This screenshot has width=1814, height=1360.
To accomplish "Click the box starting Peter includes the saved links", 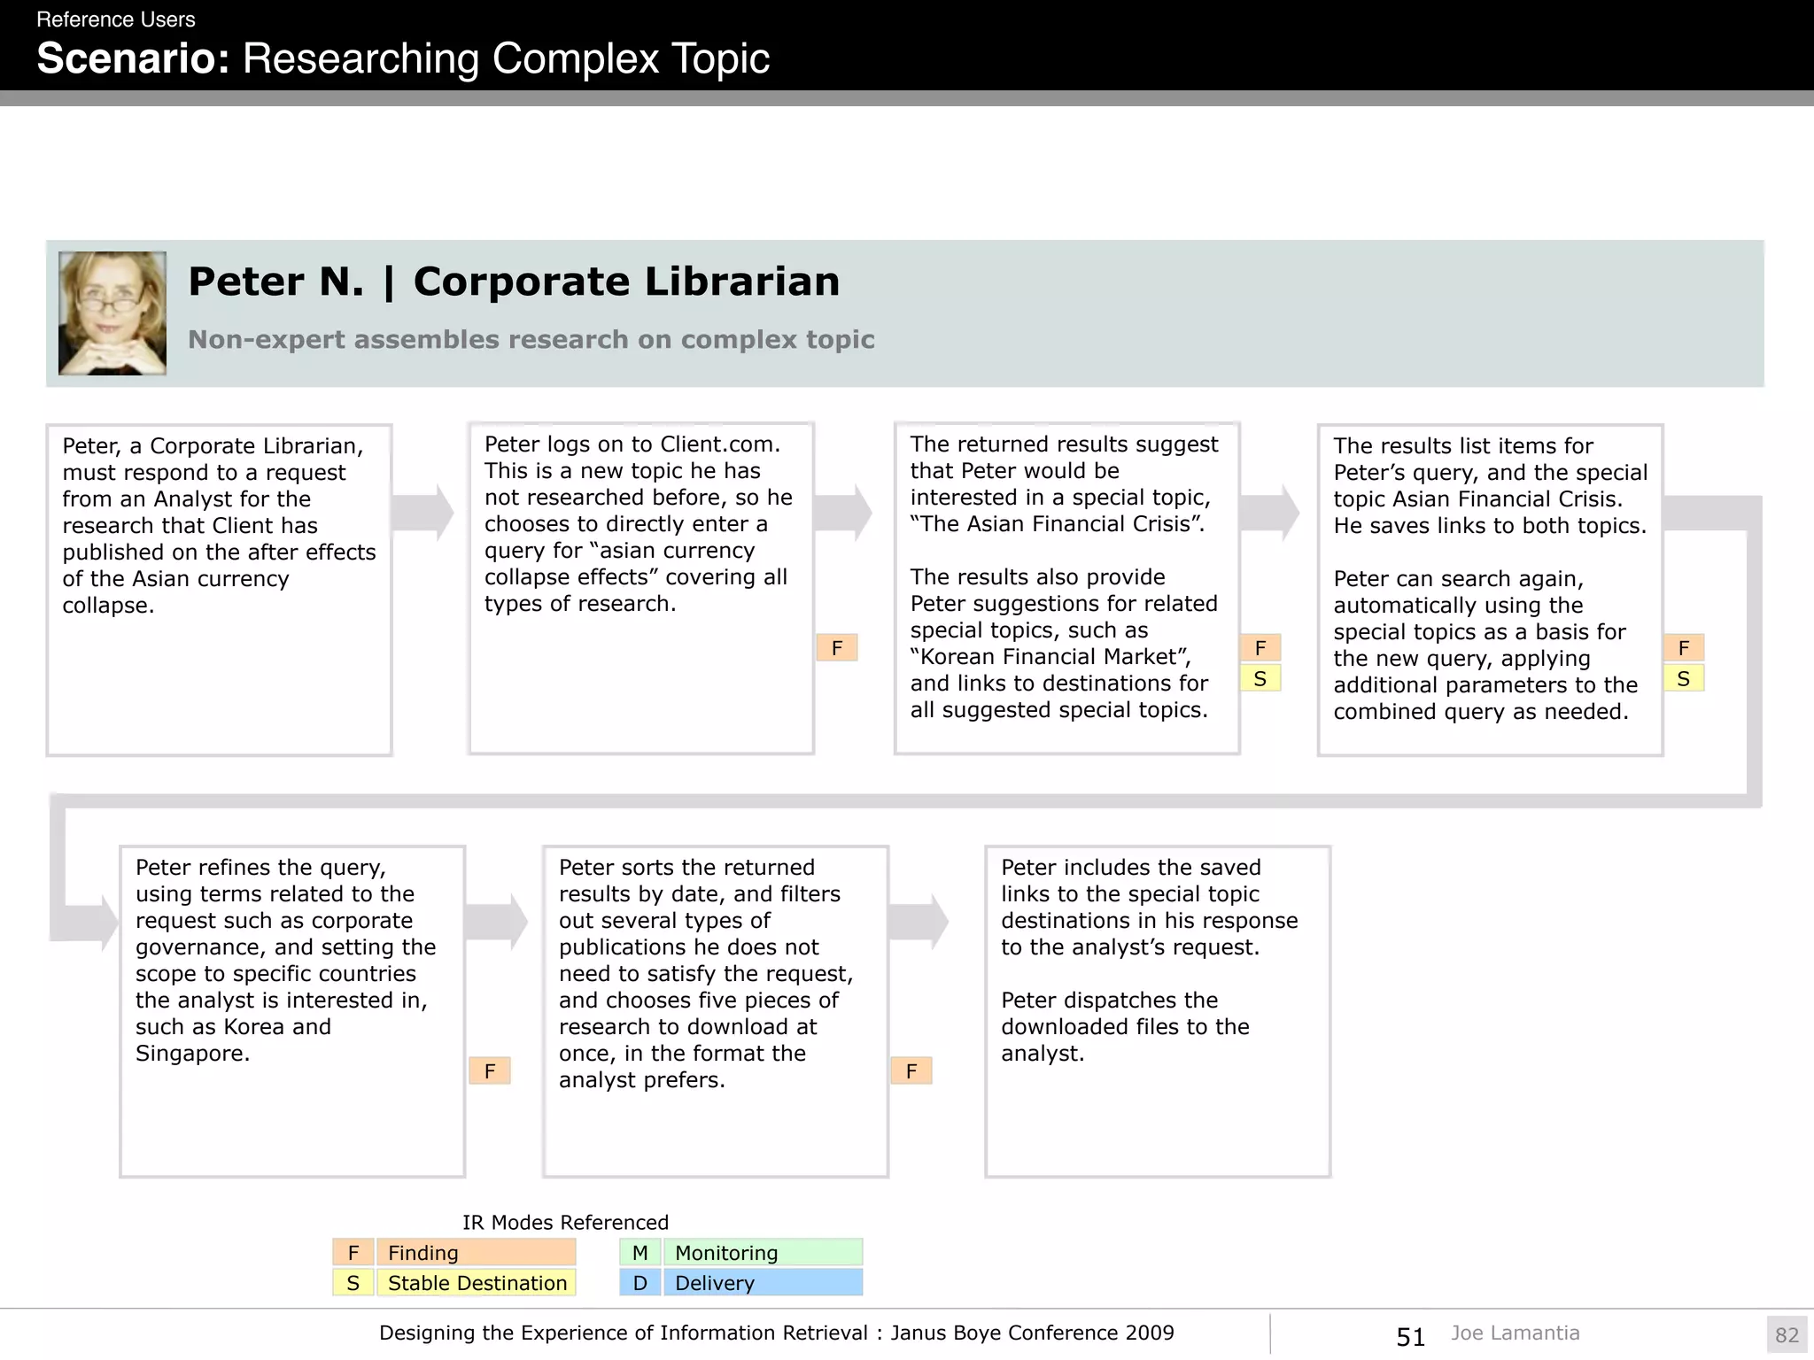I will 1158,1011.
